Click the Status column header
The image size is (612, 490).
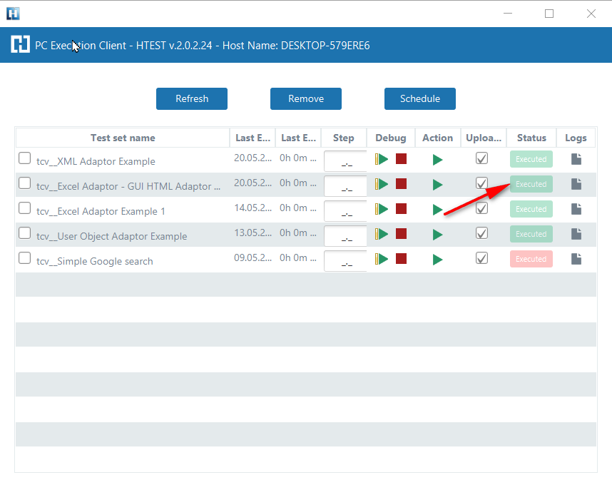531,138
